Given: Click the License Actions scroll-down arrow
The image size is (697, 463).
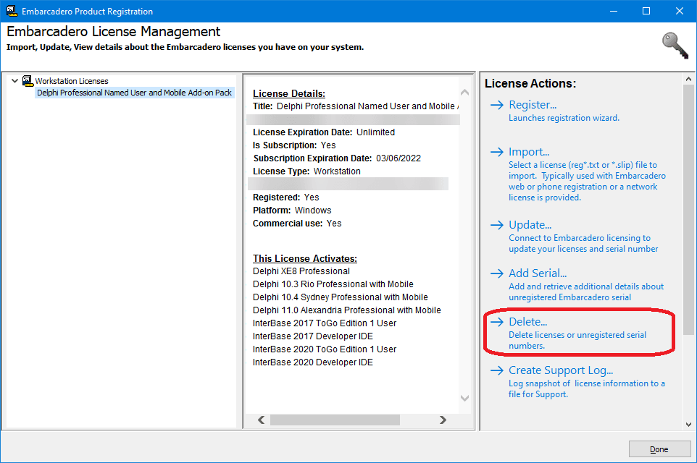Looking at the screenshot, I should click(688, 425).
